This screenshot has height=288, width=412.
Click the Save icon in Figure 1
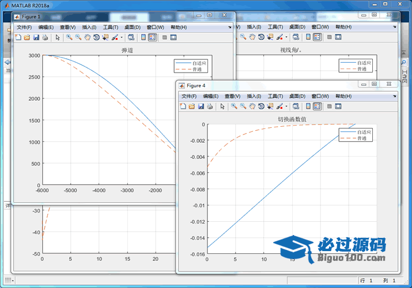[36, 37]
